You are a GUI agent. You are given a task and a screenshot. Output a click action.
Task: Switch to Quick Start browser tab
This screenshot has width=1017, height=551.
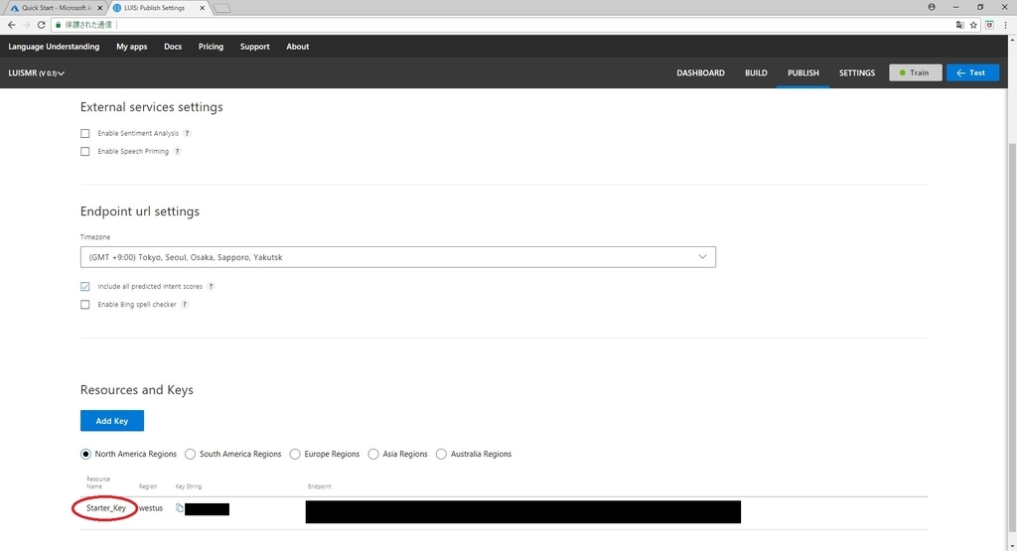pos(56,8)
